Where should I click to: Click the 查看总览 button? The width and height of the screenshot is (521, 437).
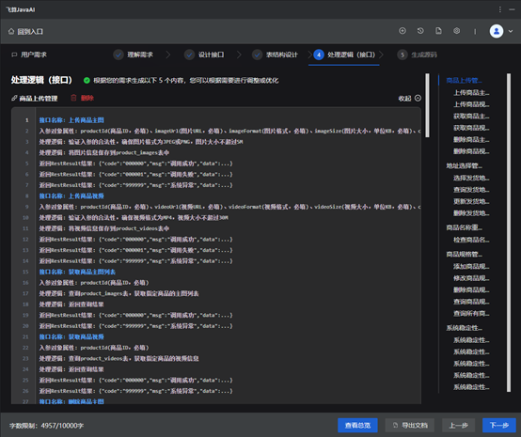357,425
